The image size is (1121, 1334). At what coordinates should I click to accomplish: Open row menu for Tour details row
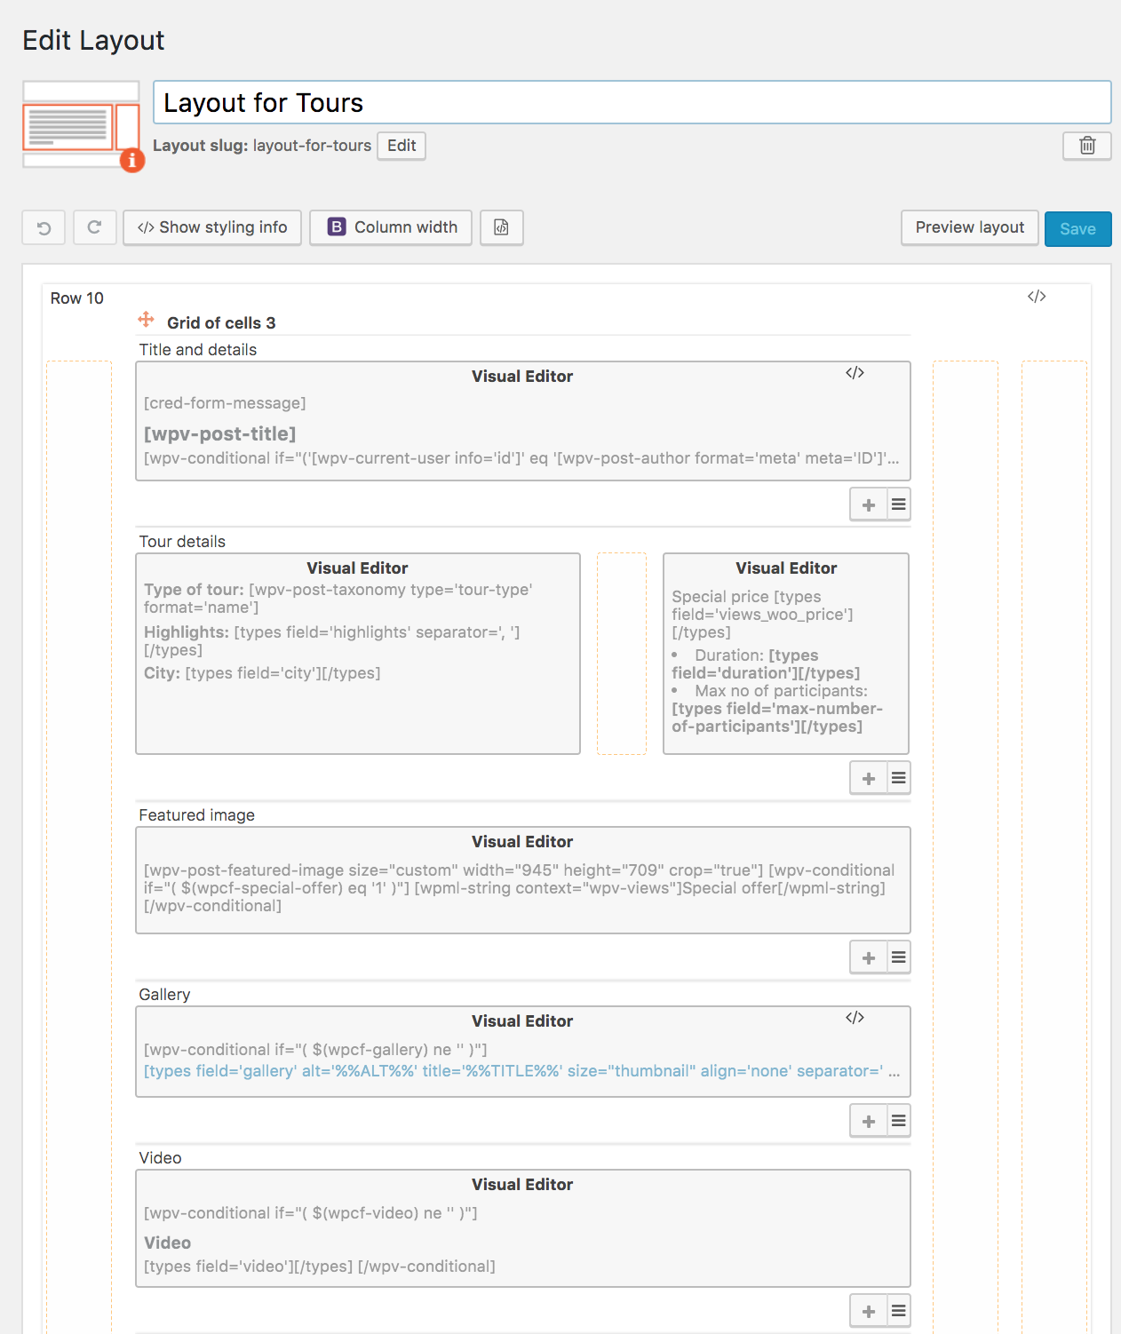pyautogui.click(x=899, y=778)
